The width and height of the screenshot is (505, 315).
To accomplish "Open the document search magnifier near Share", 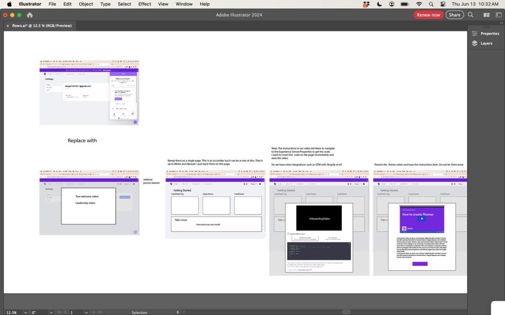I will [x=470, y=15].
